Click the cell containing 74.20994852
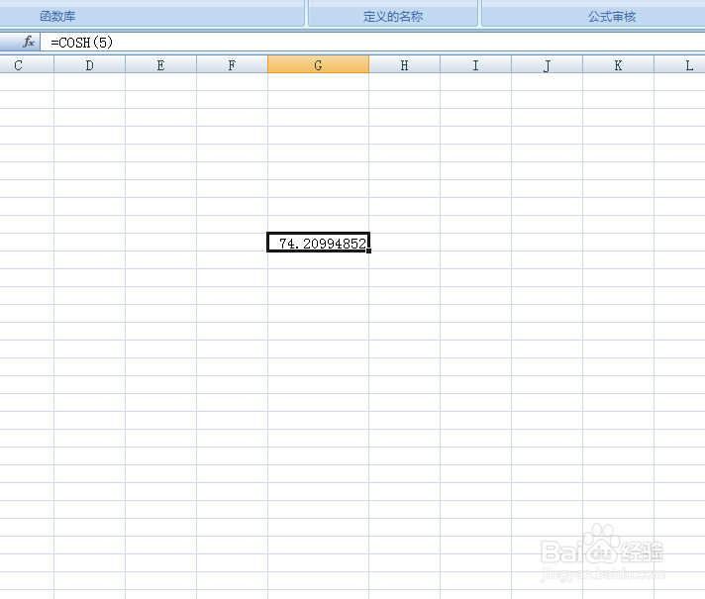The width and height of the screenshot is (705, 599). click(318, 243)
